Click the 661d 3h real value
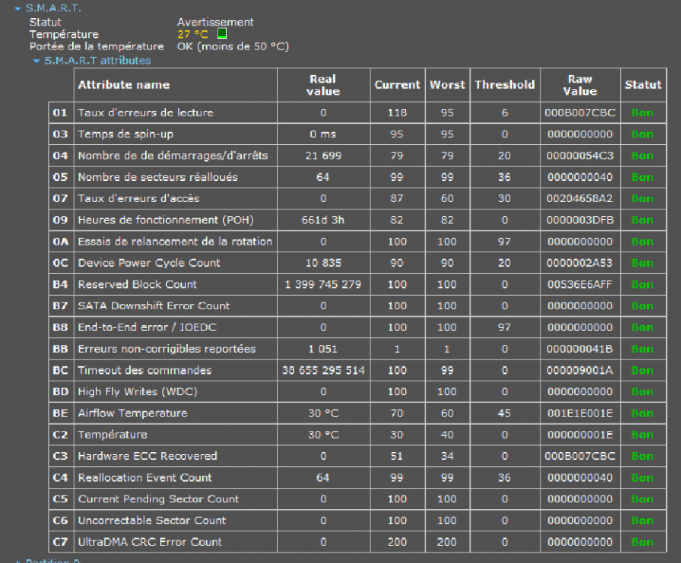 click(x=323, y=220)
